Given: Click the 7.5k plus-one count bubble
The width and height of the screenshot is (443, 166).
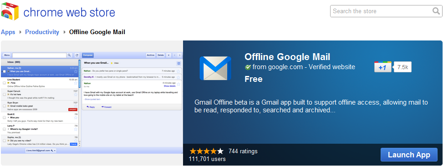Looking at the screenshot, I should click(x=402, y=67).
